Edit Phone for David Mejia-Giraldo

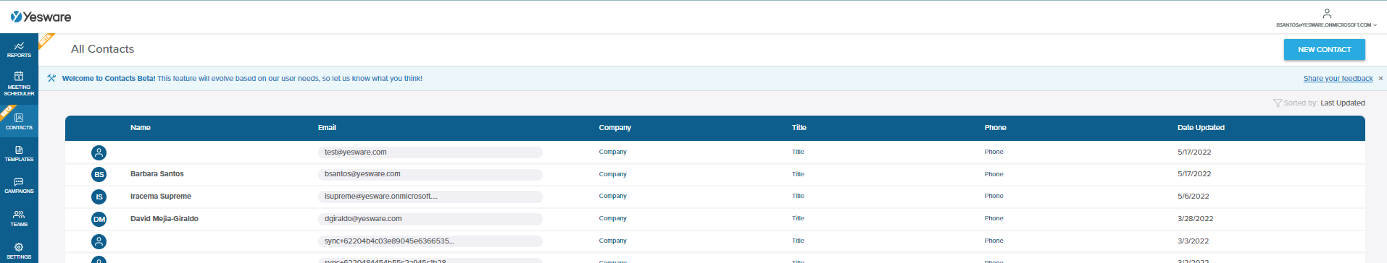994,218
